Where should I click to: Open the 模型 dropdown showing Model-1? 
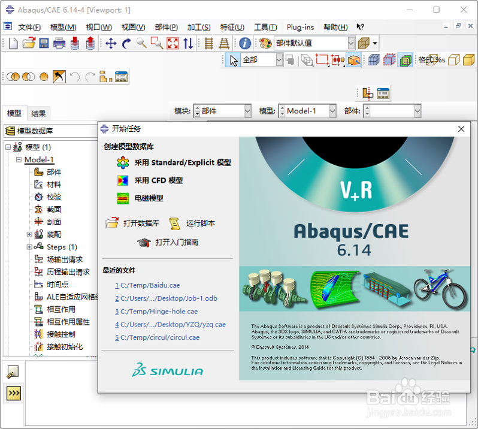(332, 111)
